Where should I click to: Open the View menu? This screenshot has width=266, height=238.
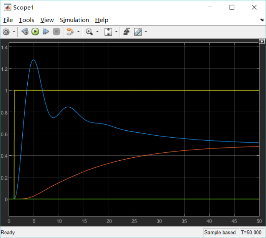47,20
